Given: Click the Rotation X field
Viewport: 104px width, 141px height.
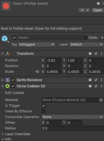Looking at the screenshot, I should [54, 66].
